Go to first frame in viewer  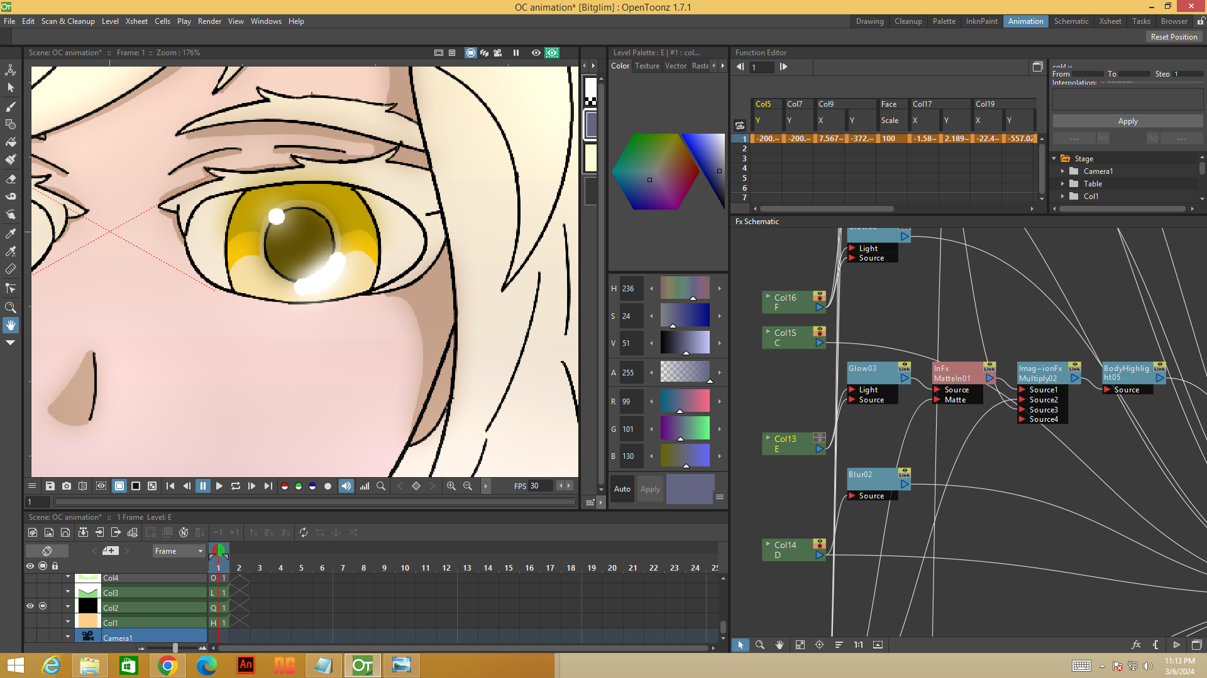tap(170, 486)
